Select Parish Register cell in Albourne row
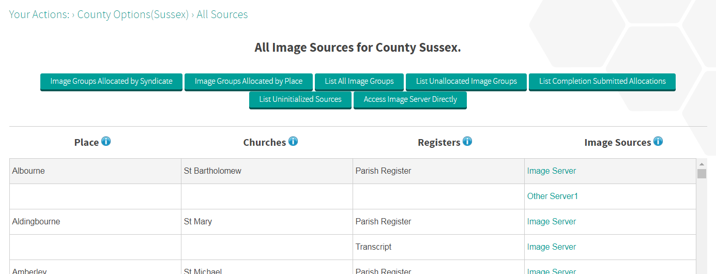The height and width of the screenshot is (274, 716). [x=439, y=171]
